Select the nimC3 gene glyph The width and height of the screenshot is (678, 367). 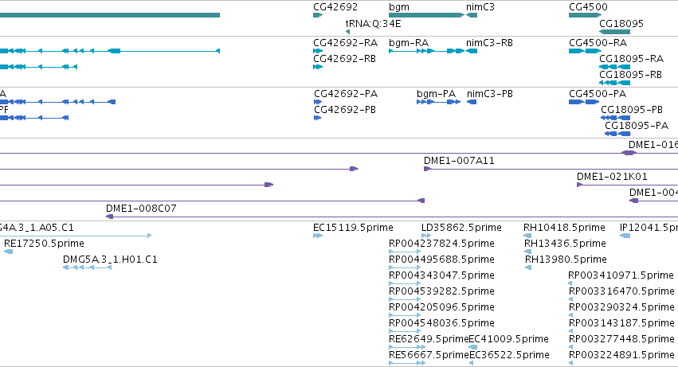472,15
